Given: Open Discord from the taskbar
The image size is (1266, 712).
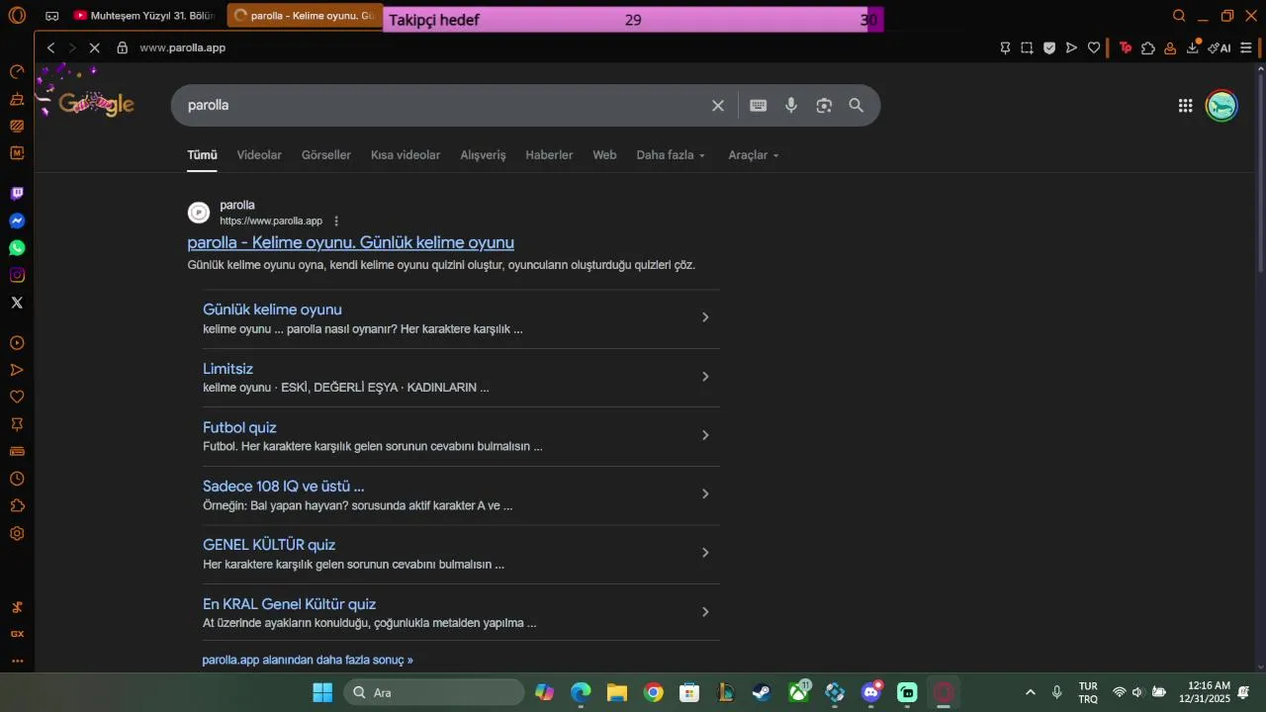Looking at the screenshot, I should tap(871, 692).
